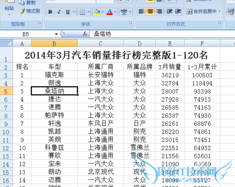Increase indent
235x187 pixels.
pos(178,12)
